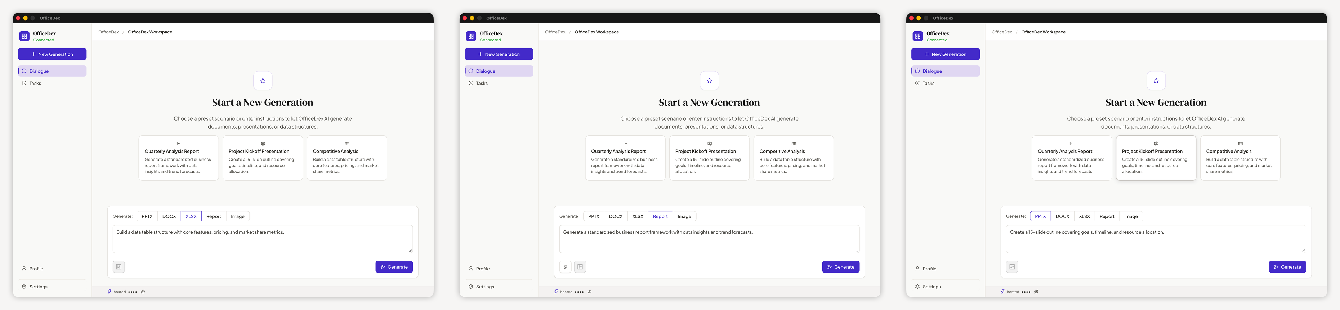Image resolution: width=1340 pixels, height=310 pixels.
Task: Click New Generation button in the middle window
Action: tap(499, 54)
